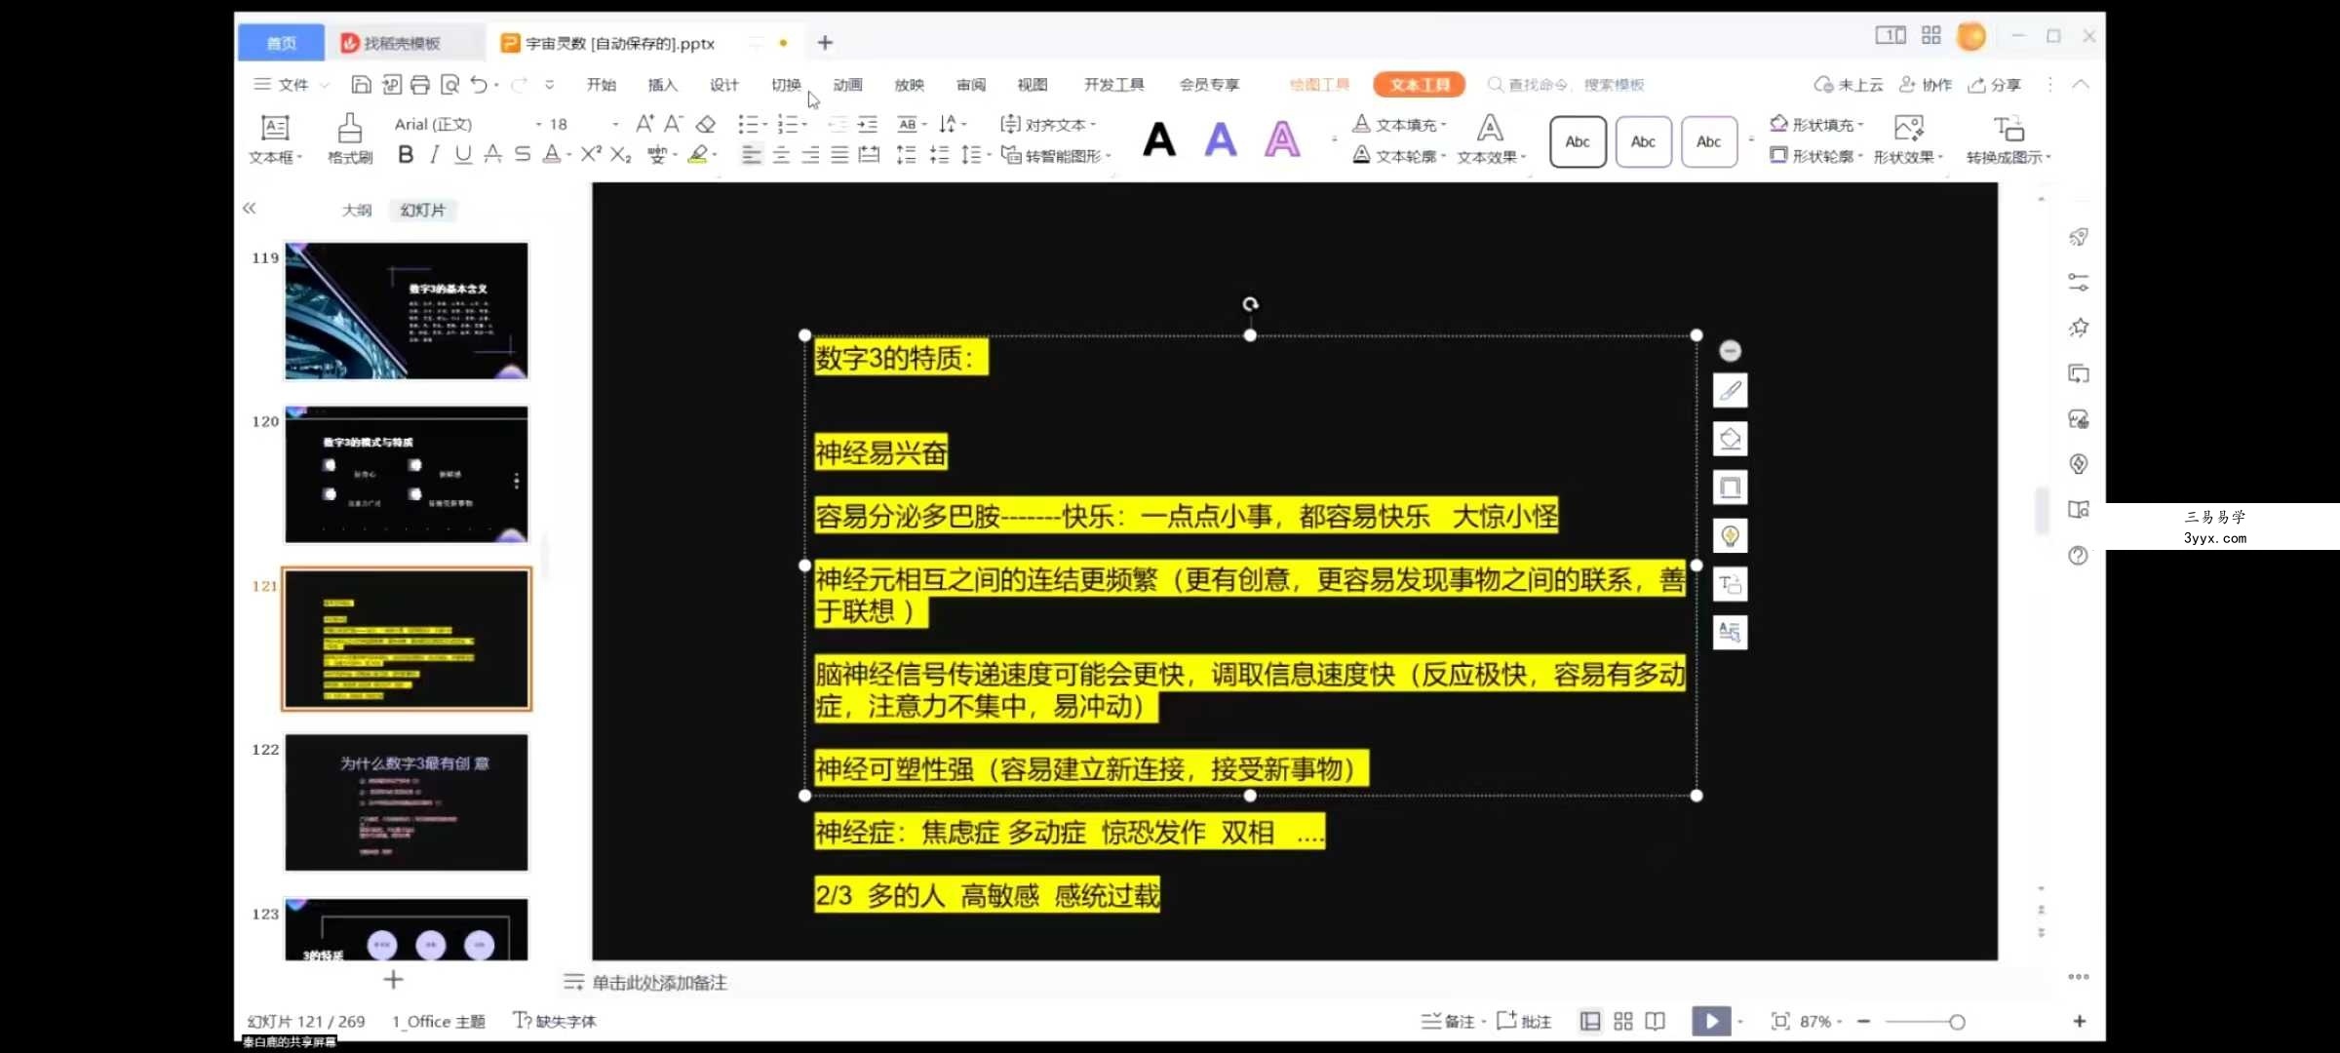Expand bullet list options
Image resolution: width=2340 pixels, height=1053 pixels.
click(765, 125)
